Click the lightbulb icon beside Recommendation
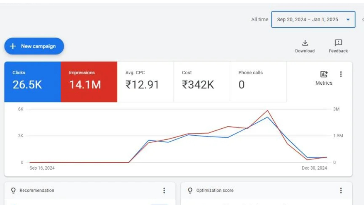 [13, 191]
